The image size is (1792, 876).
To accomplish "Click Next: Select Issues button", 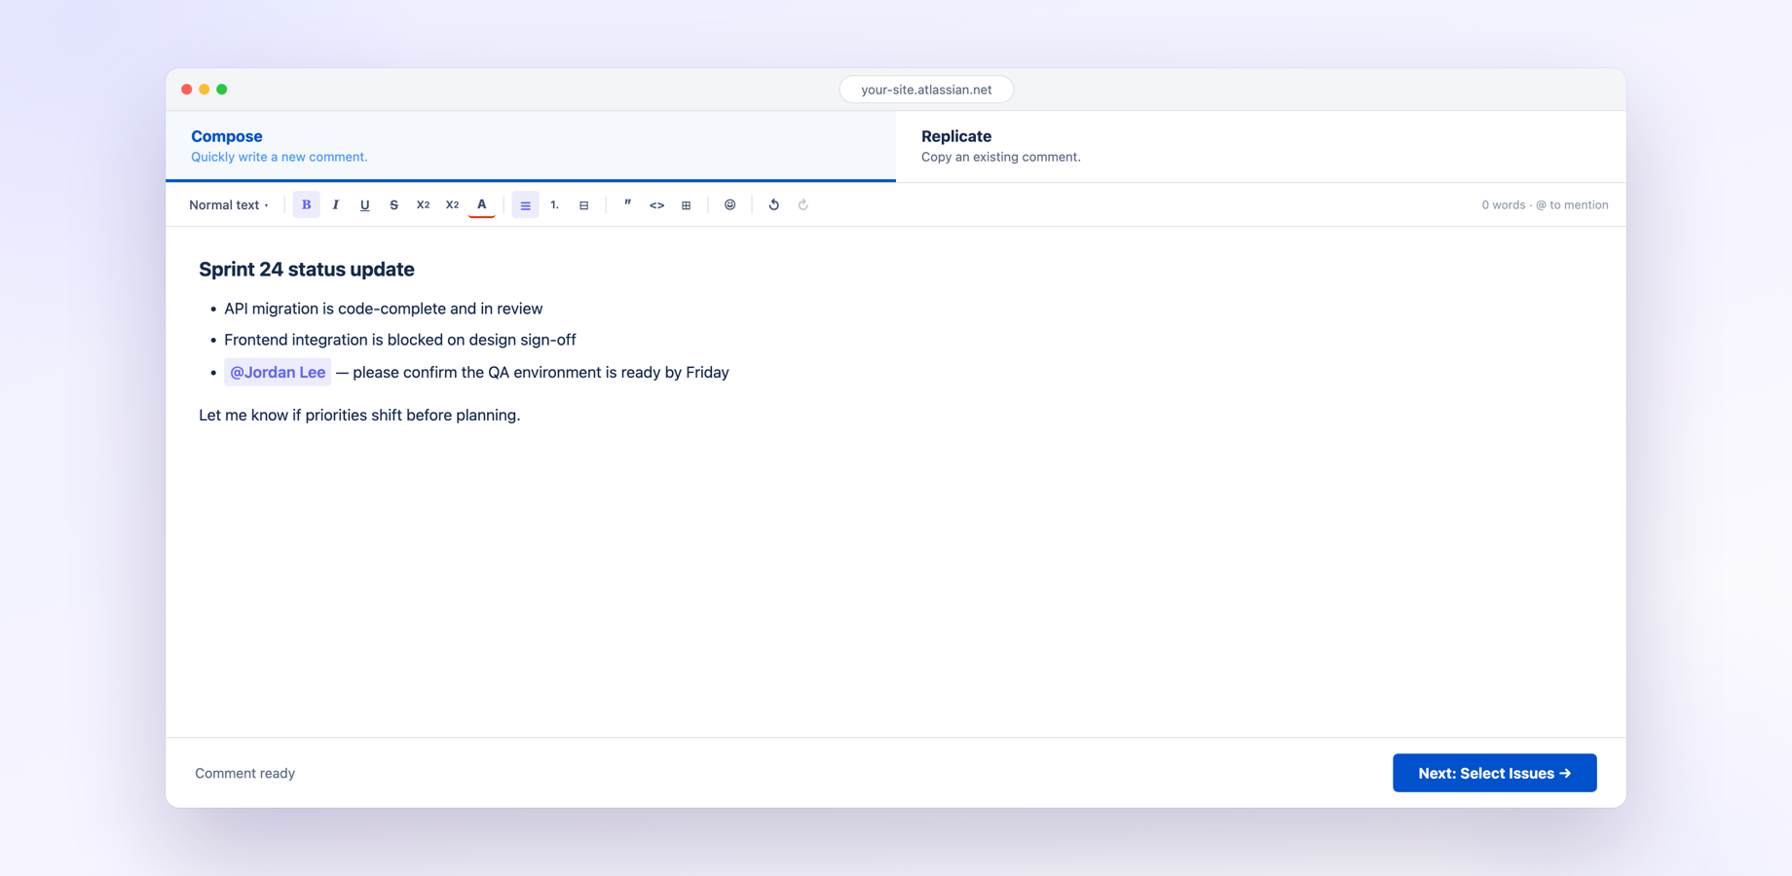I will pyautogui.click(x=1494, y=773).
